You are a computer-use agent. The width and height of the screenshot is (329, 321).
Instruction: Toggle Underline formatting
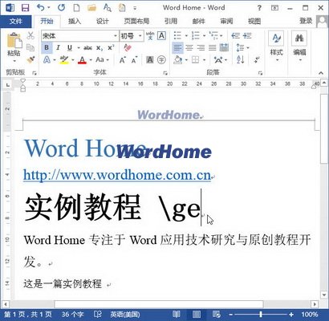[70, 48]
